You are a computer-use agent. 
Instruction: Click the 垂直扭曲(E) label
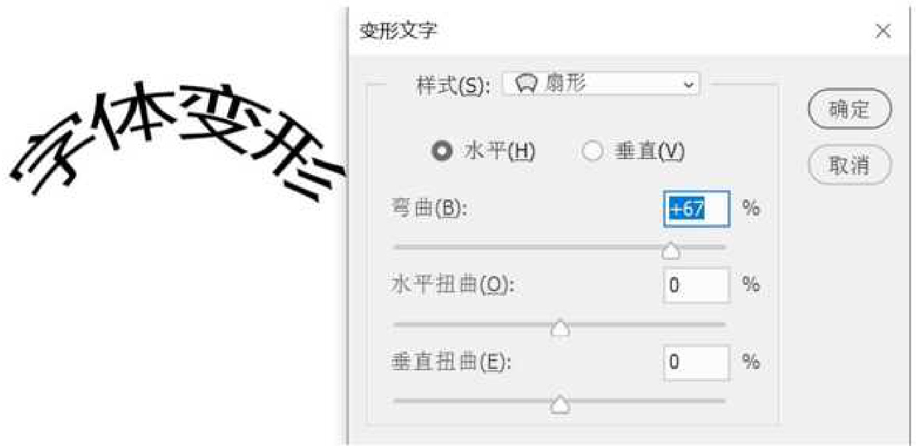pyautogui.click(x=451, y=363)
